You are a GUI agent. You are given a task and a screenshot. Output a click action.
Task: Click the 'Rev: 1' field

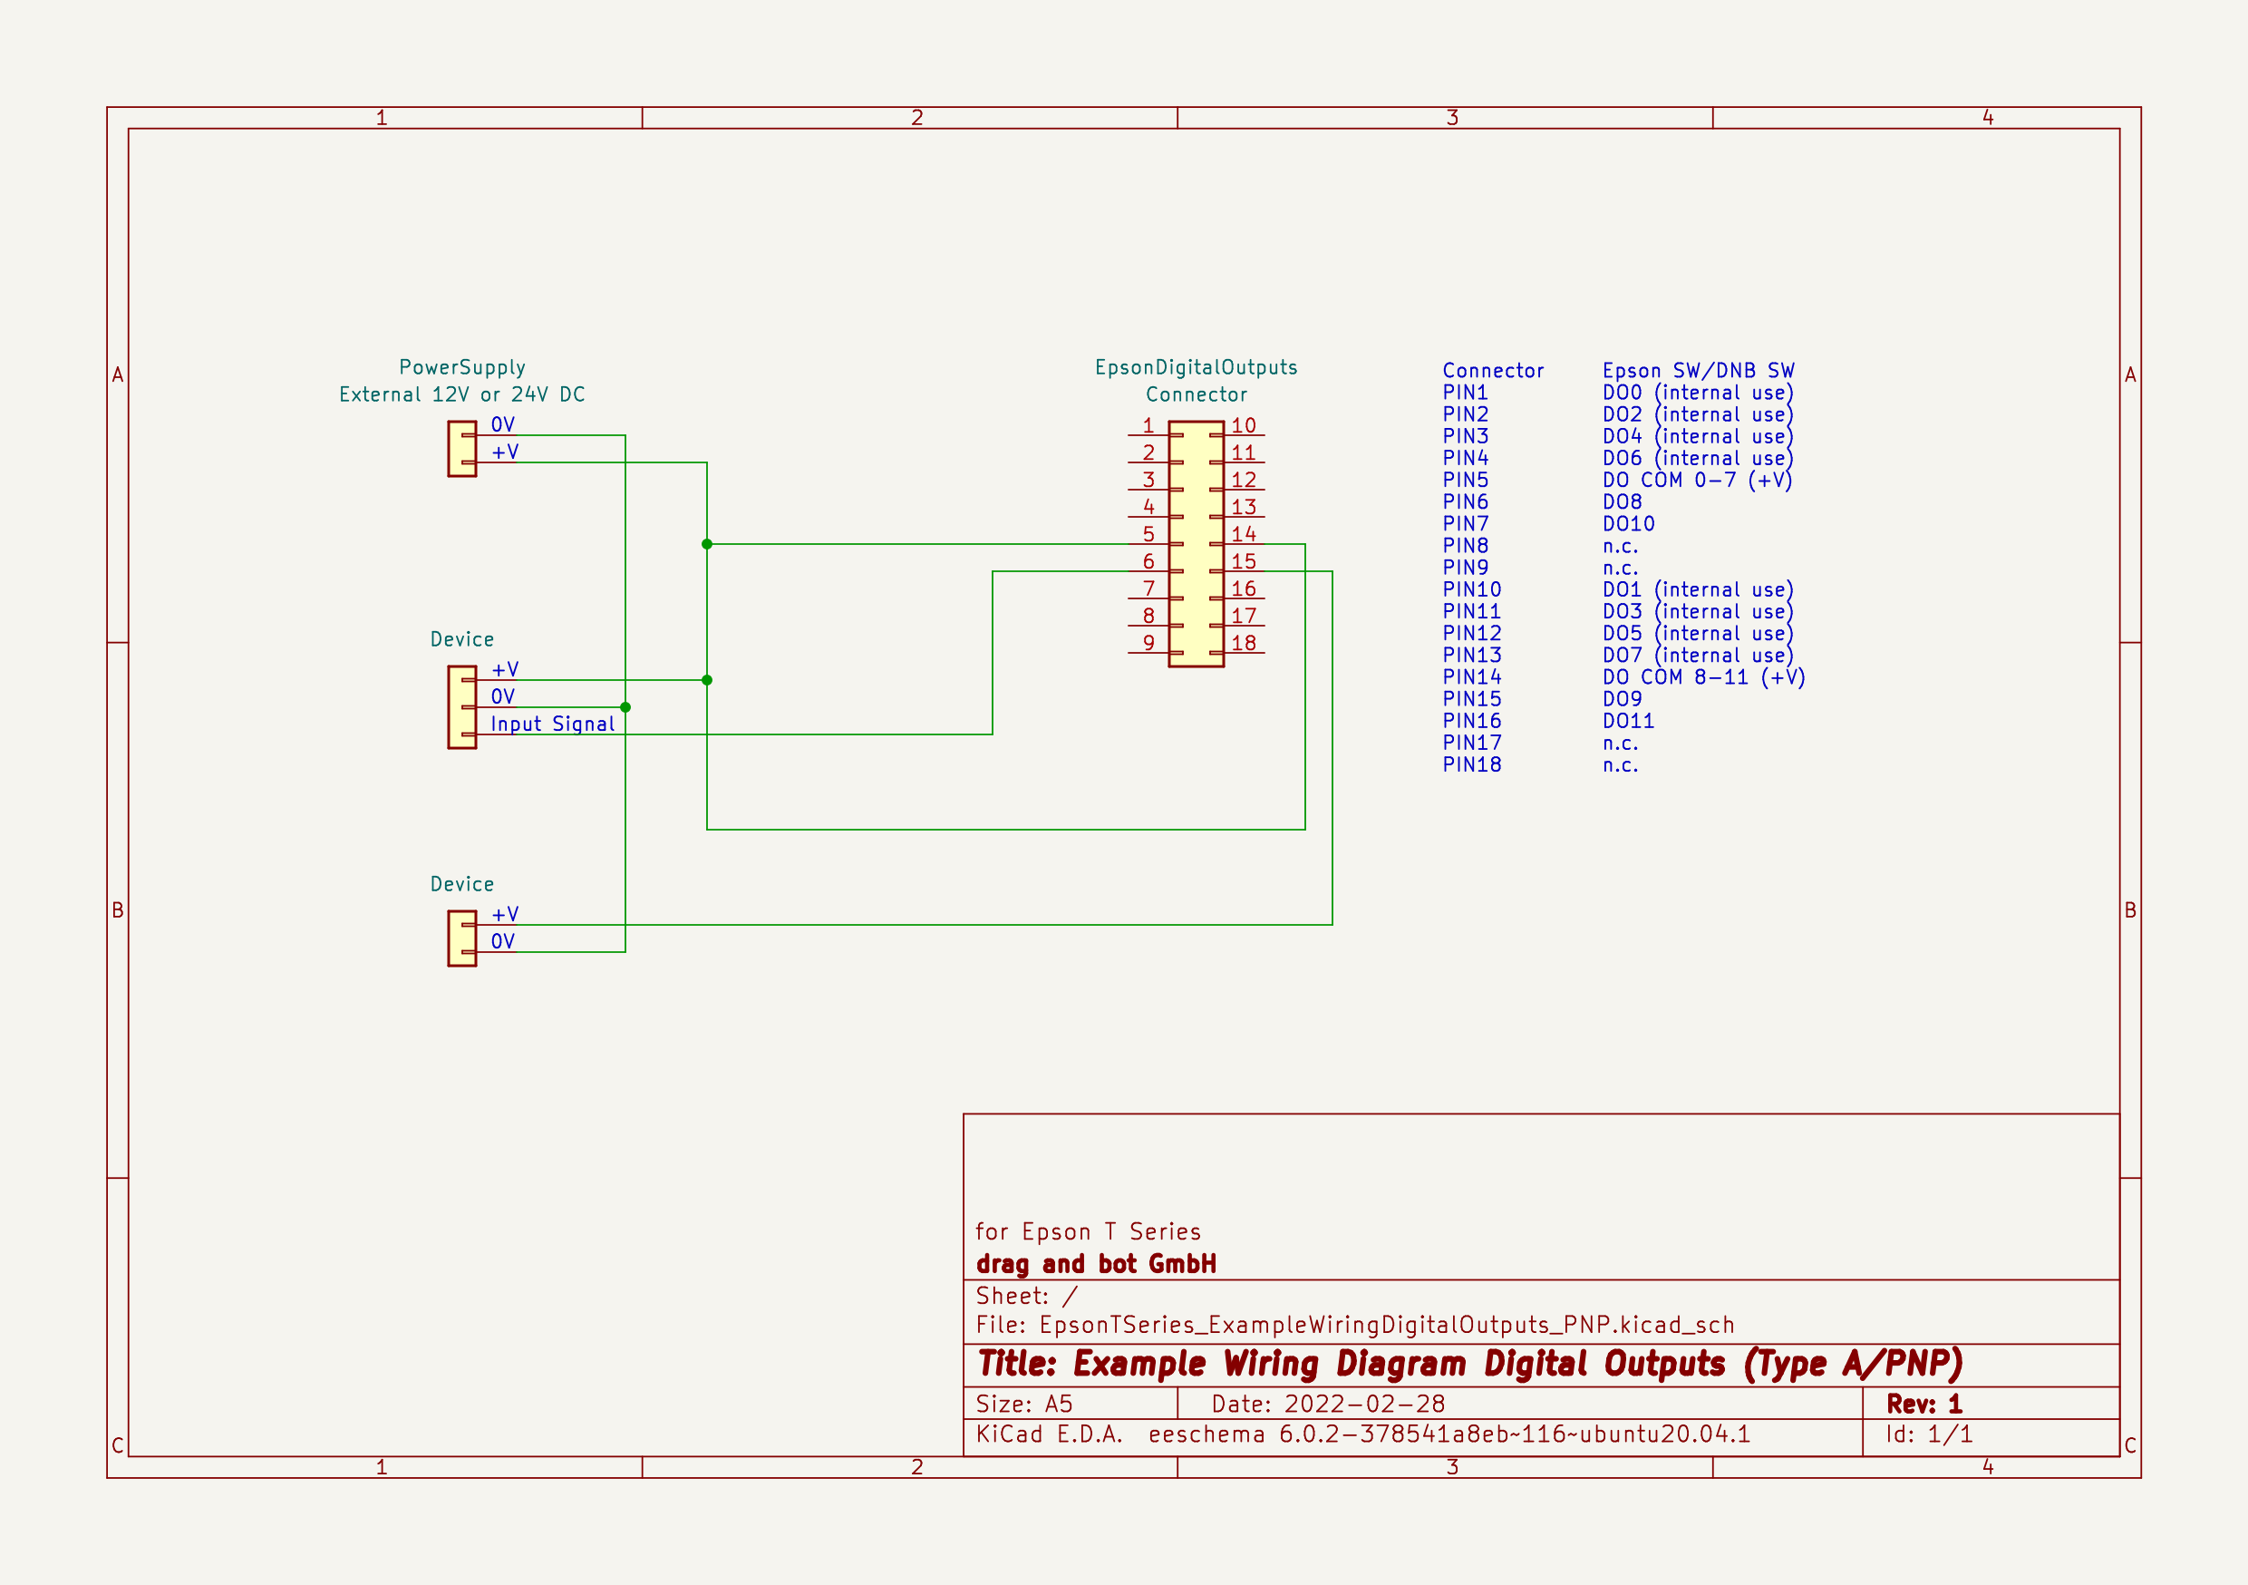pyautogui.click(x=1923, y=1404)
